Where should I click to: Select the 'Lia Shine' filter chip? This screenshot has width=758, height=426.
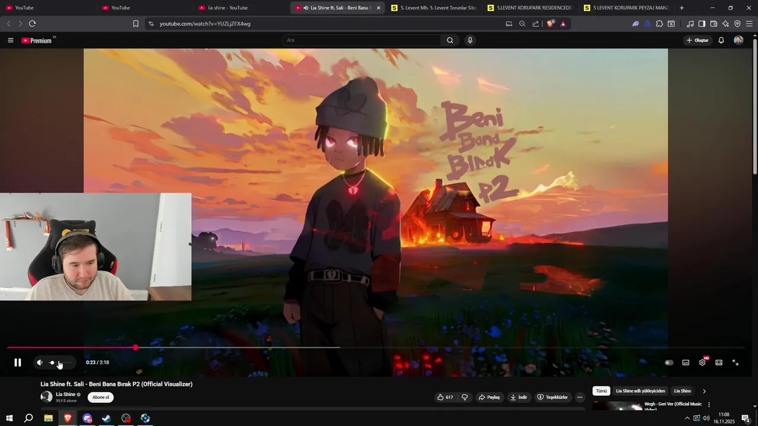(682, 391)
